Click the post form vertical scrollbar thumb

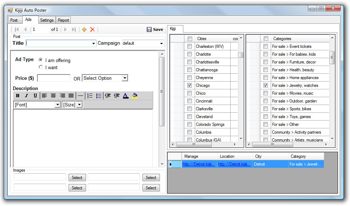tap(162, 91)
